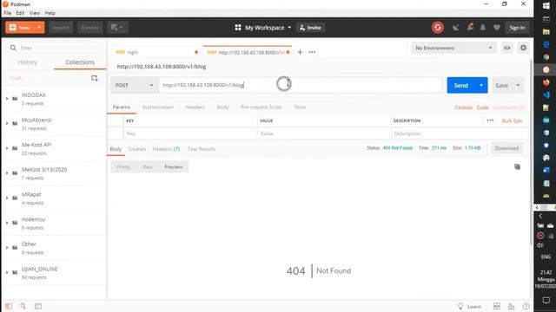Switch response view to Raw
The height and width of the screenshot is (312, 556).
[x=147, y=166]
